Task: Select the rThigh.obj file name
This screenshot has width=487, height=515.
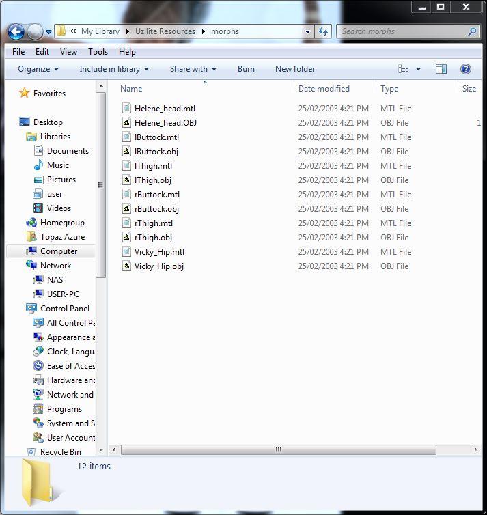Action: pos(153,238)
